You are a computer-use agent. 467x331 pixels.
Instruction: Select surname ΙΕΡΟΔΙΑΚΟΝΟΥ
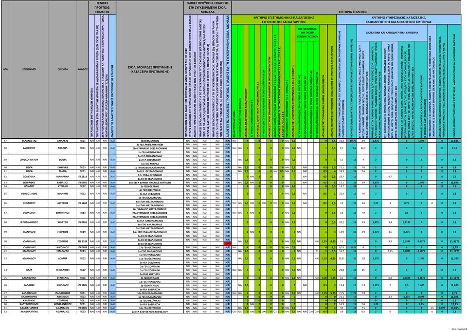[29, 222]
